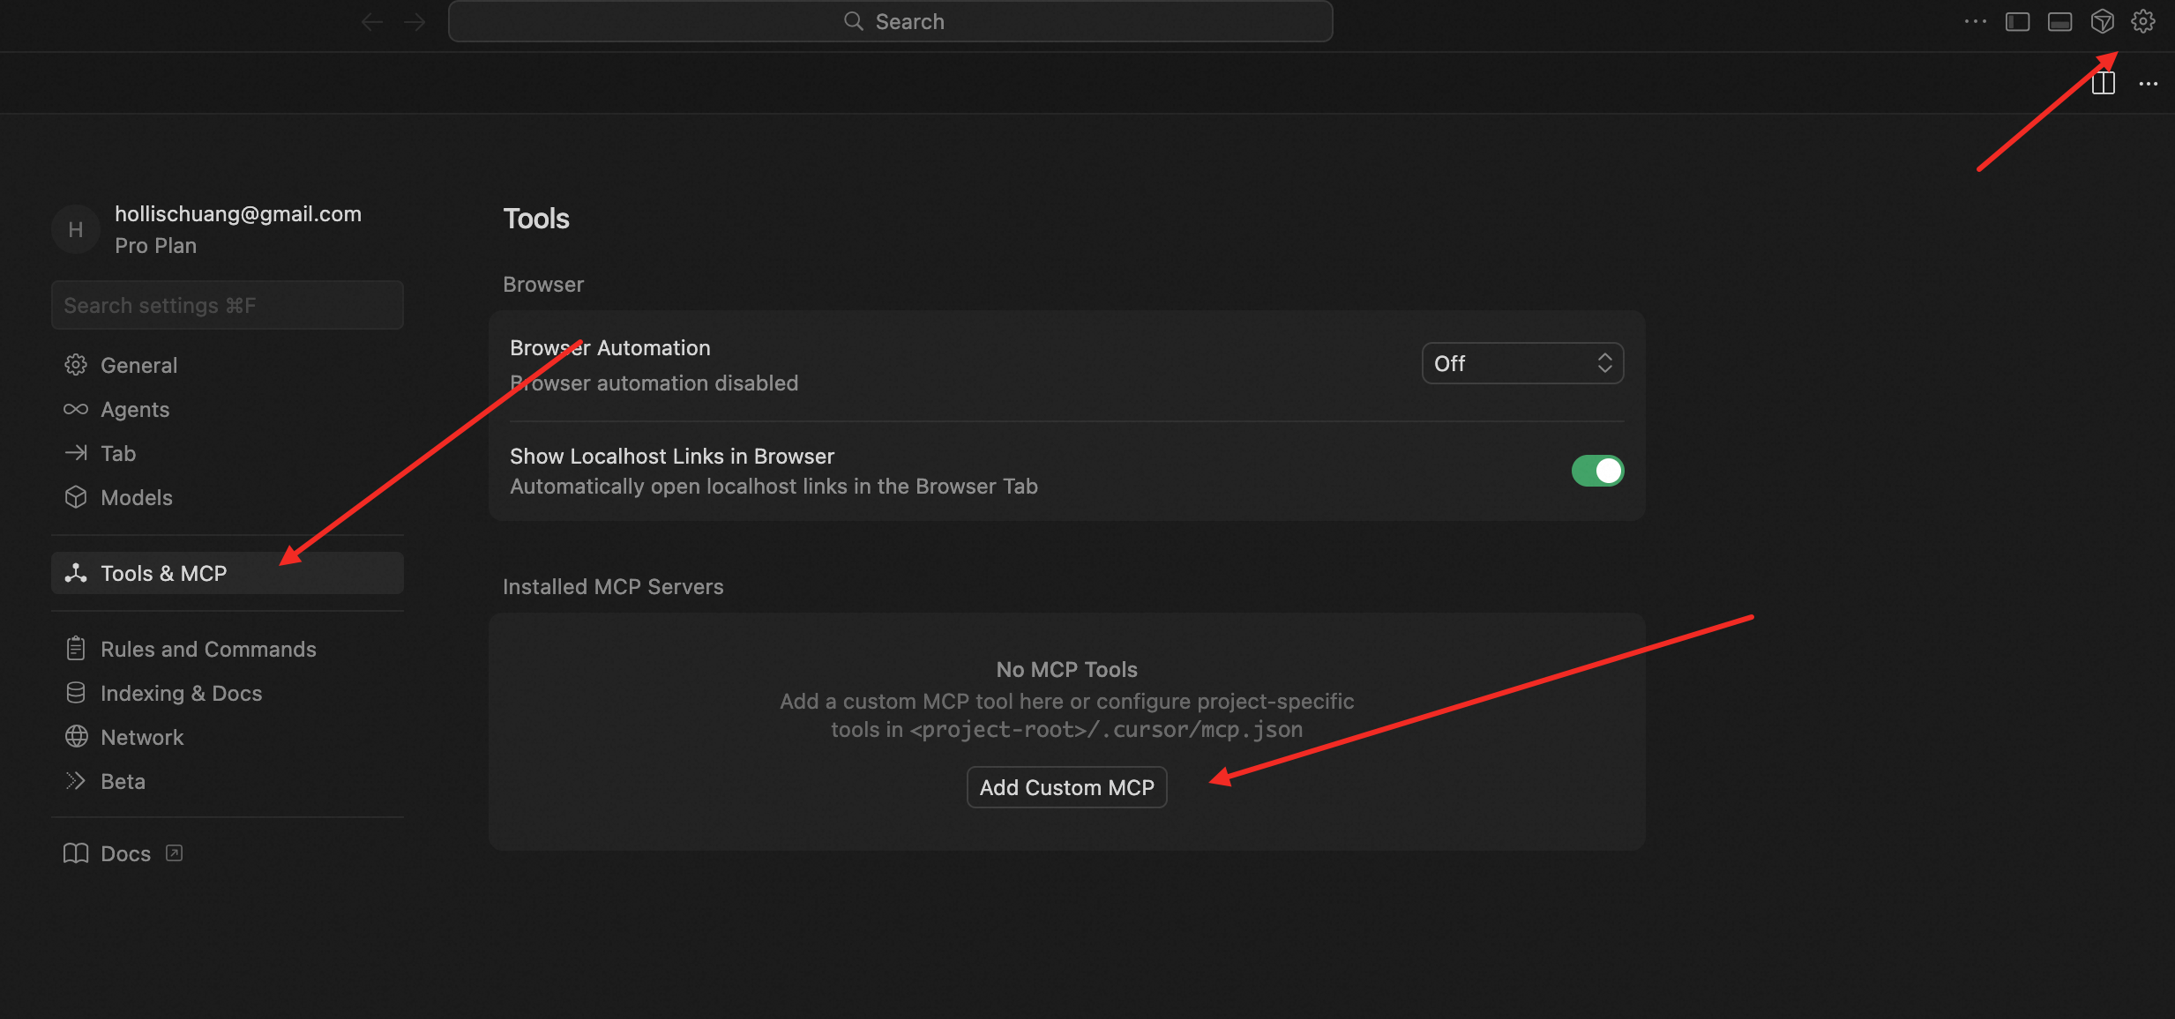Click the cube icon in the title bar

coord(2102,21)
